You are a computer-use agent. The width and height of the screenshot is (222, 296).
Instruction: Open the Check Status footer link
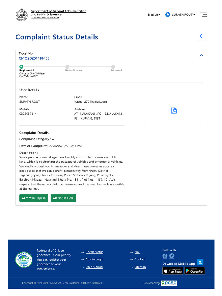[x=95, y=252]
